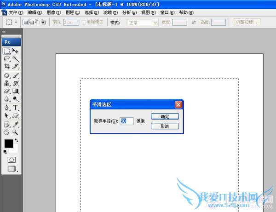Open the 图像(I) menu
Screen dimensions: 276x212
(x=54, y=13)
